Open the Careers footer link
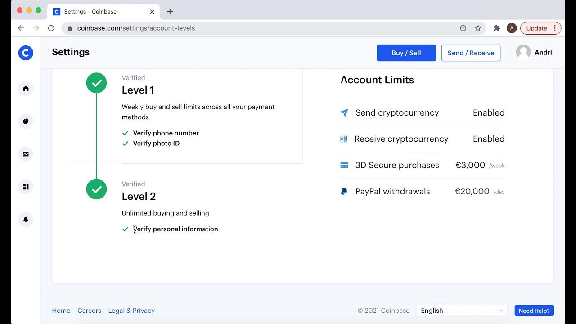The height and width of the screenshot is (324, 576). click(89, 310)
